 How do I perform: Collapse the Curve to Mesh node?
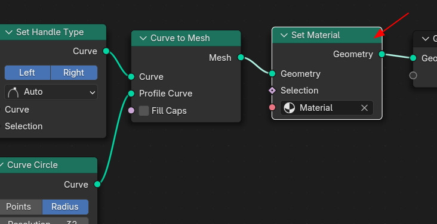point(143,38)
